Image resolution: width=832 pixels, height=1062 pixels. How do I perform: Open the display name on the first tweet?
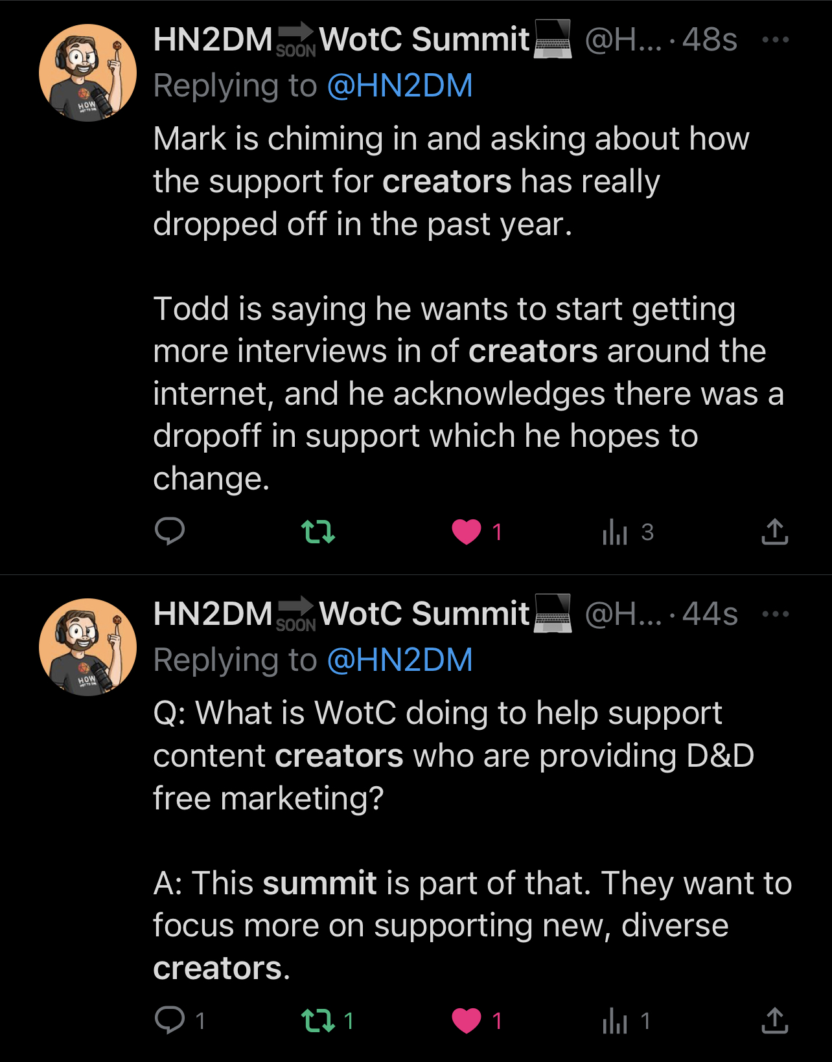tap(342, 40)
